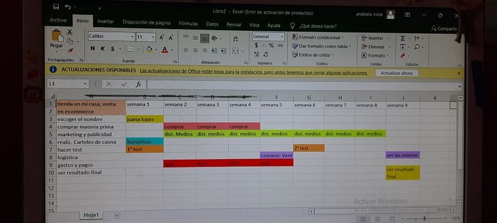Click the Actualizar ahora button
Screen dimensions: 497x223
coord(396,73)
